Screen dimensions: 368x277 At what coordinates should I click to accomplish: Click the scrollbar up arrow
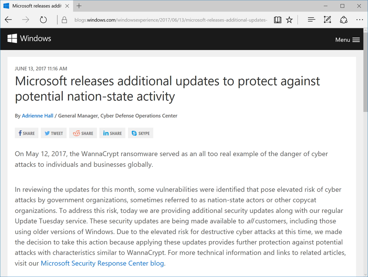tap(365, 30)
